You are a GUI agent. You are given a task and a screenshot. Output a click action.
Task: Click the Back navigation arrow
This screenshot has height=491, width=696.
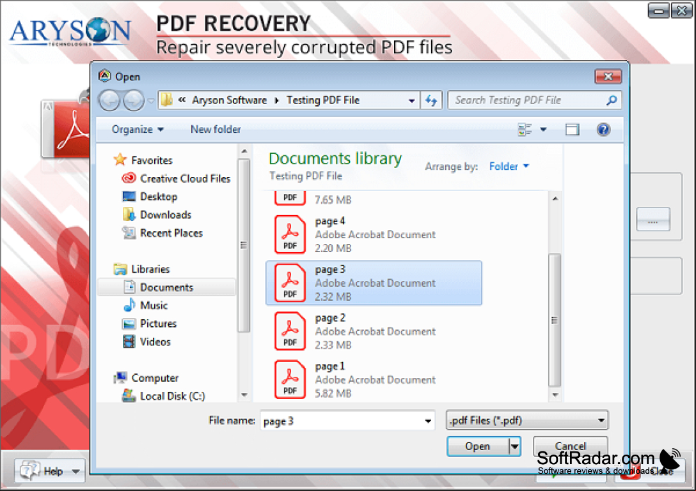coord(109,100)
